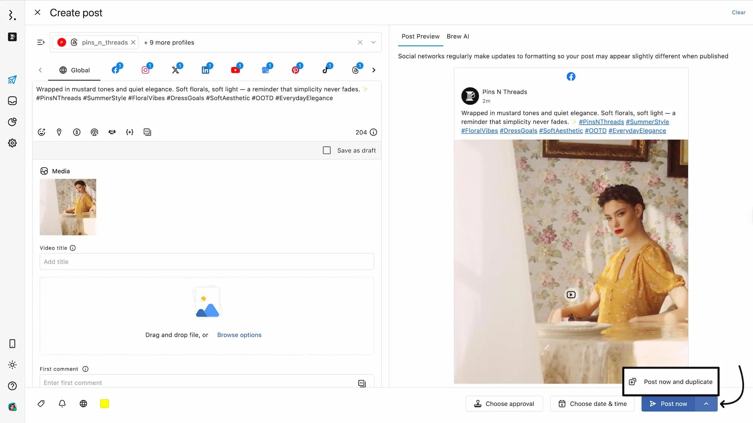This screenshot has height=423, width=753.
Task: Click the tag icon in bottom bar
Action: (x=41, y=403)
